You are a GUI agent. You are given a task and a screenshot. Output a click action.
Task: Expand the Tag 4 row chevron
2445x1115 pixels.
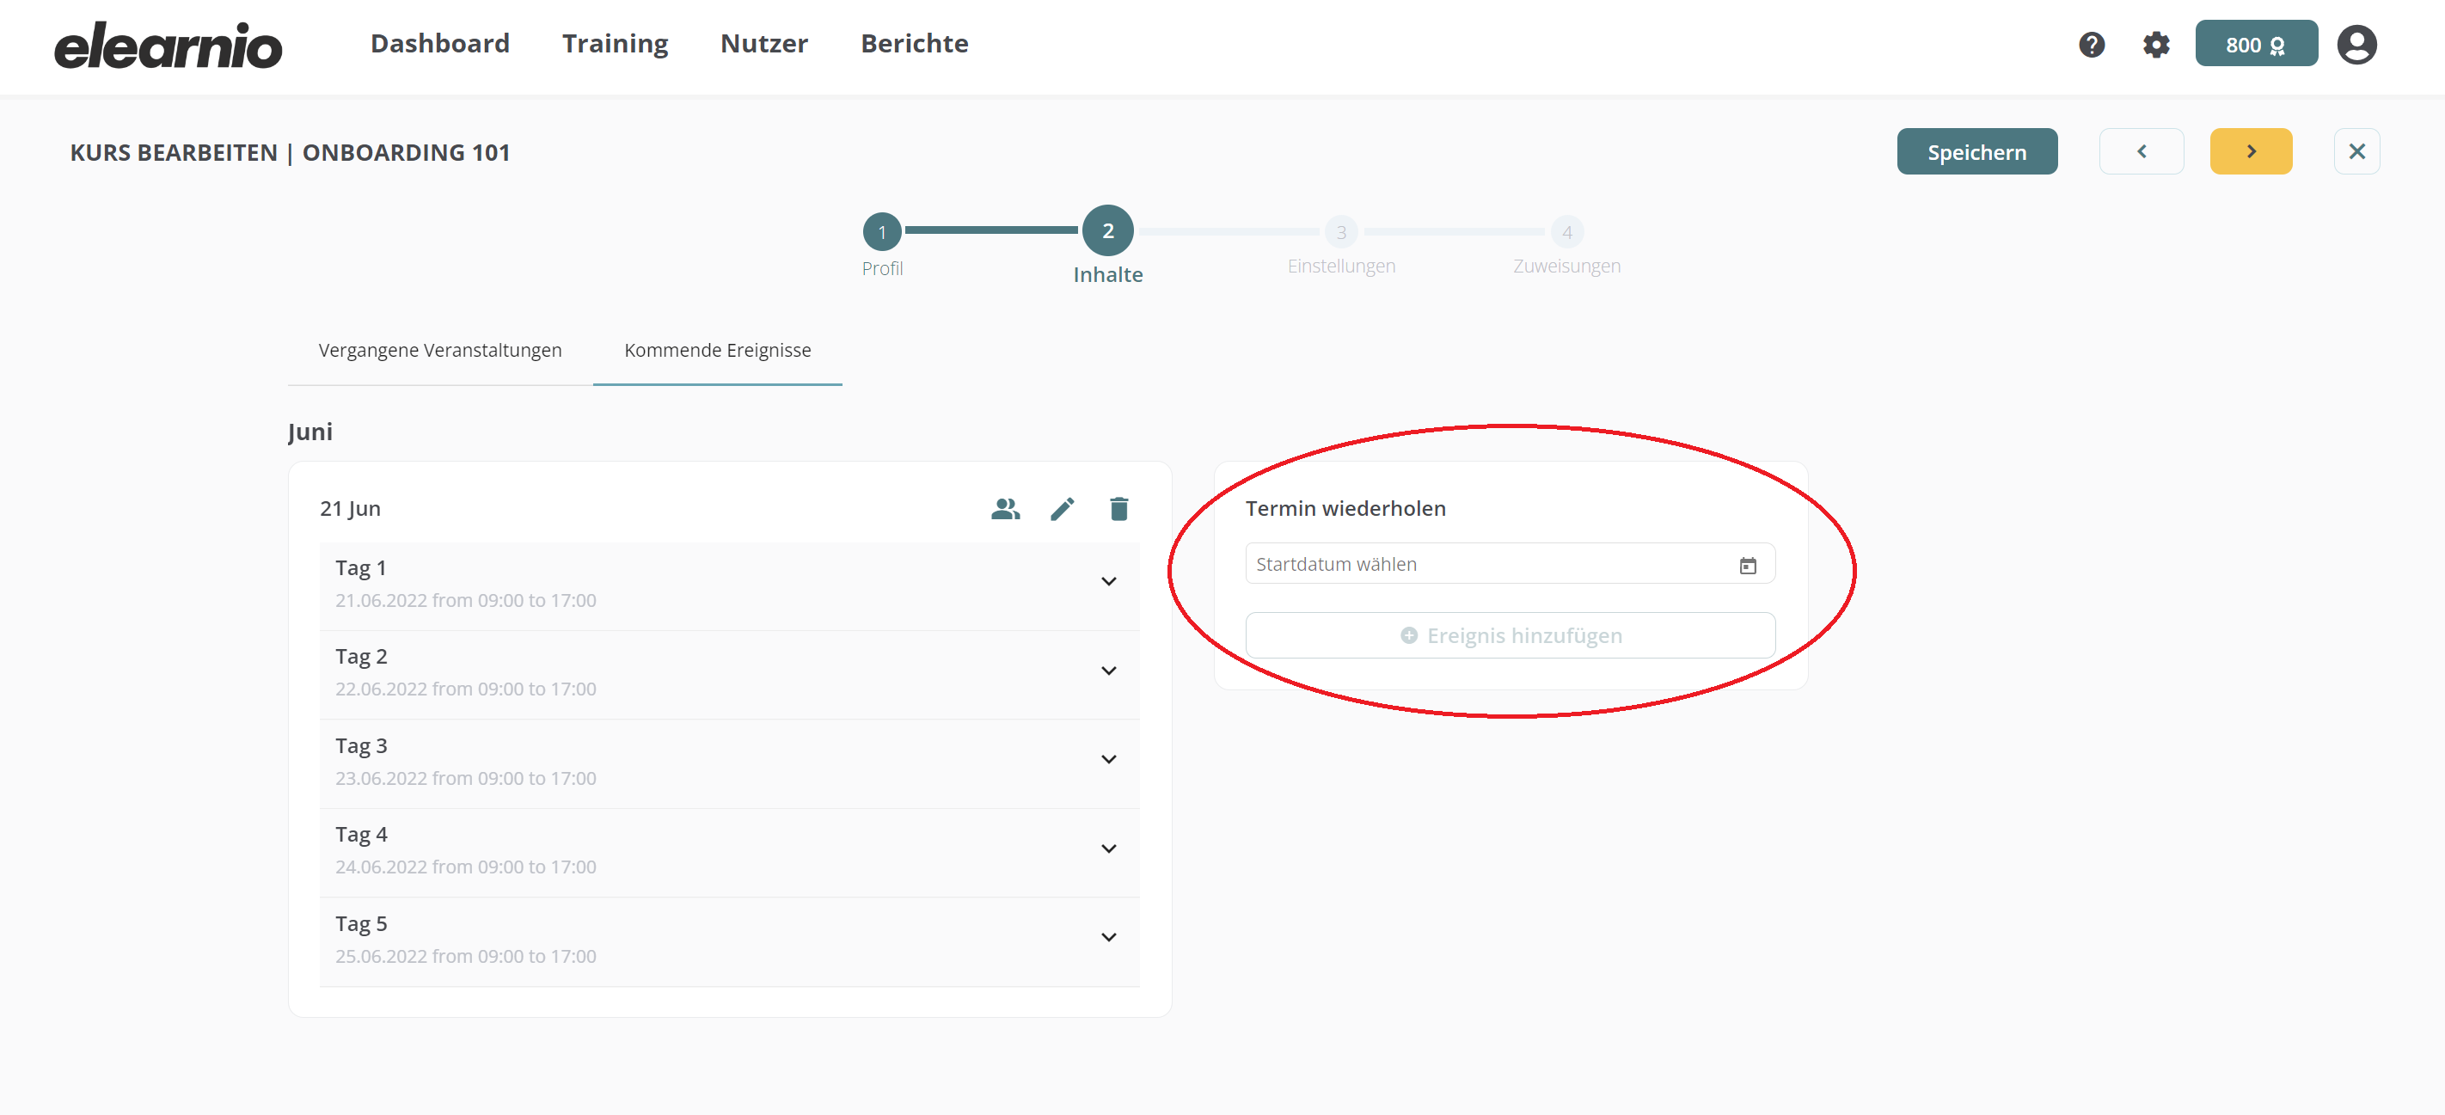(1107, 849)
